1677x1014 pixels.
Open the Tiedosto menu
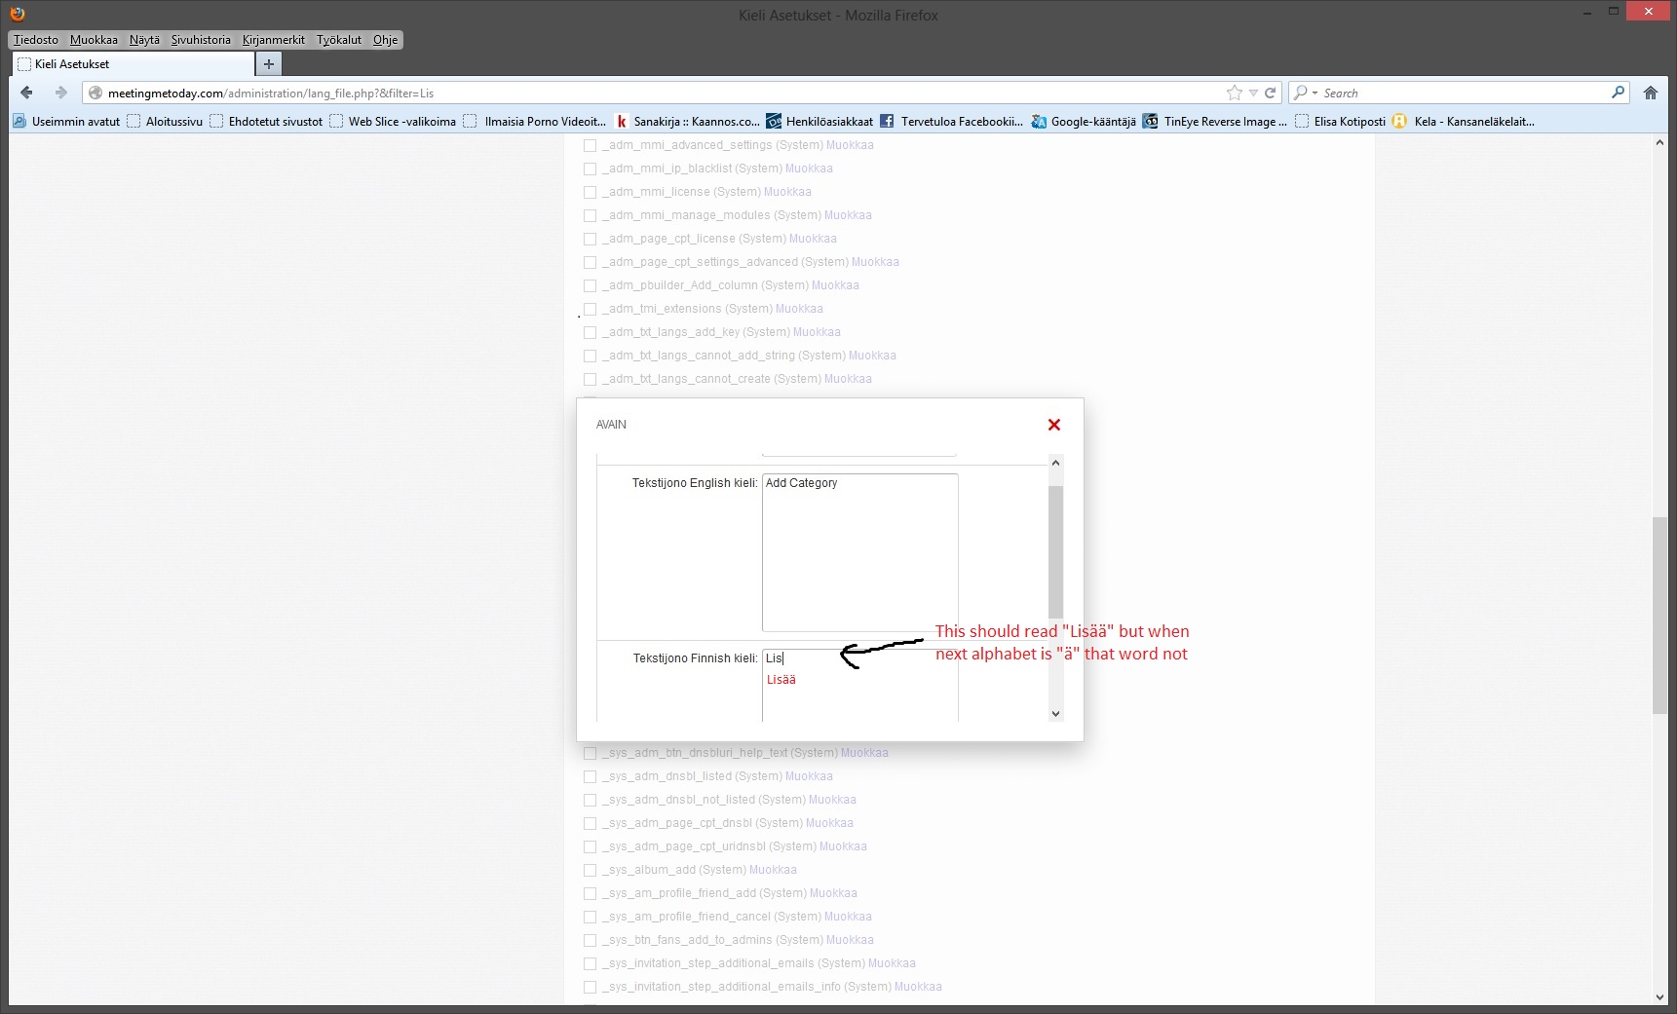pyautogui.click(x=36, y=40)
